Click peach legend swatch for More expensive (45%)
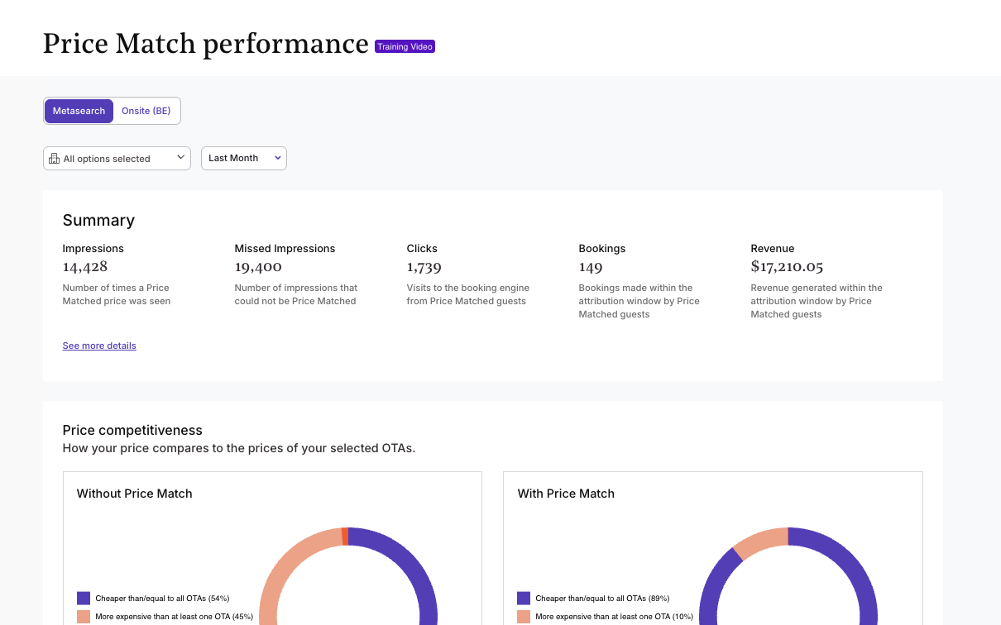This screenshot has height=625, width=1001. 84,617
